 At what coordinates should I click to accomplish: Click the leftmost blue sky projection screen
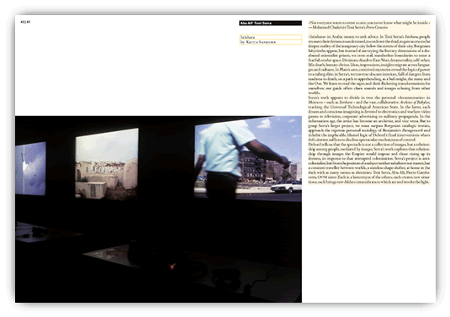click(30, 169)
